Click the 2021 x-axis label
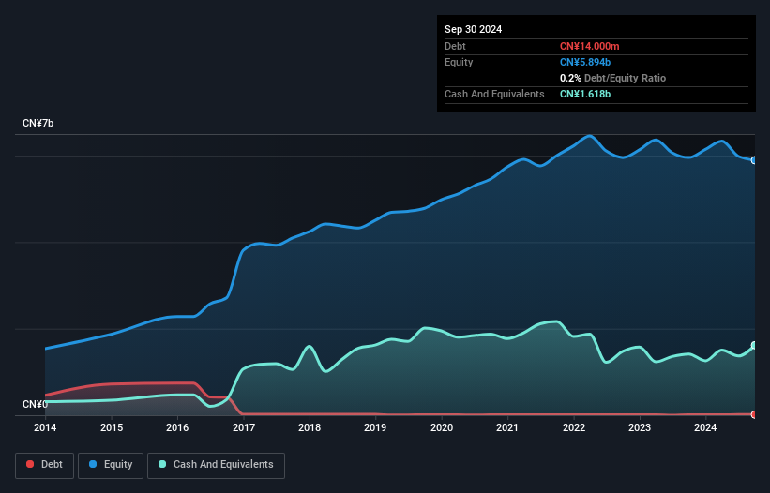 (x=507, y=427)
